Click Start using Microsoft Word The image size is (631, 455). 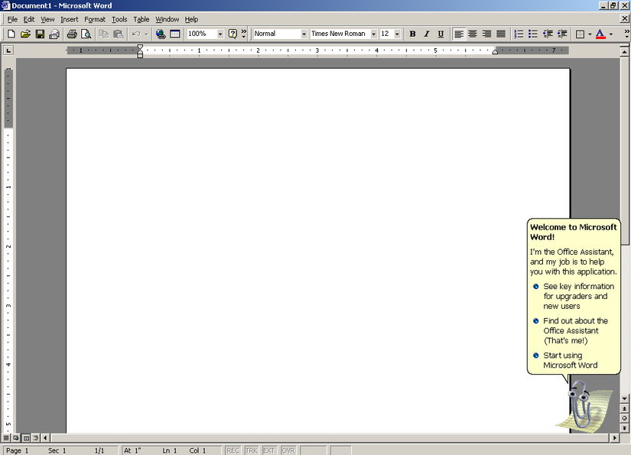click(x=571, y=360)
